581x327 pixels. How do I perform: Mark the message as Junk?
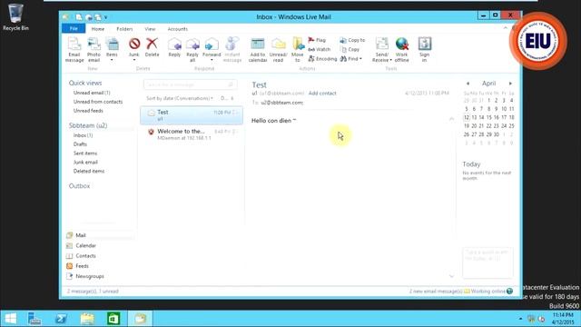[x=134, y=50]
